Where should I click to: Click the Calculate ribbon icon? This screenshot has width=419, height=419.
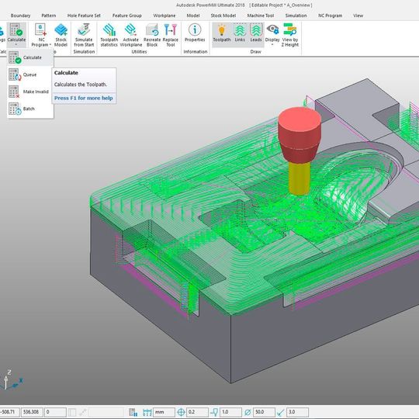click(16, 30)
